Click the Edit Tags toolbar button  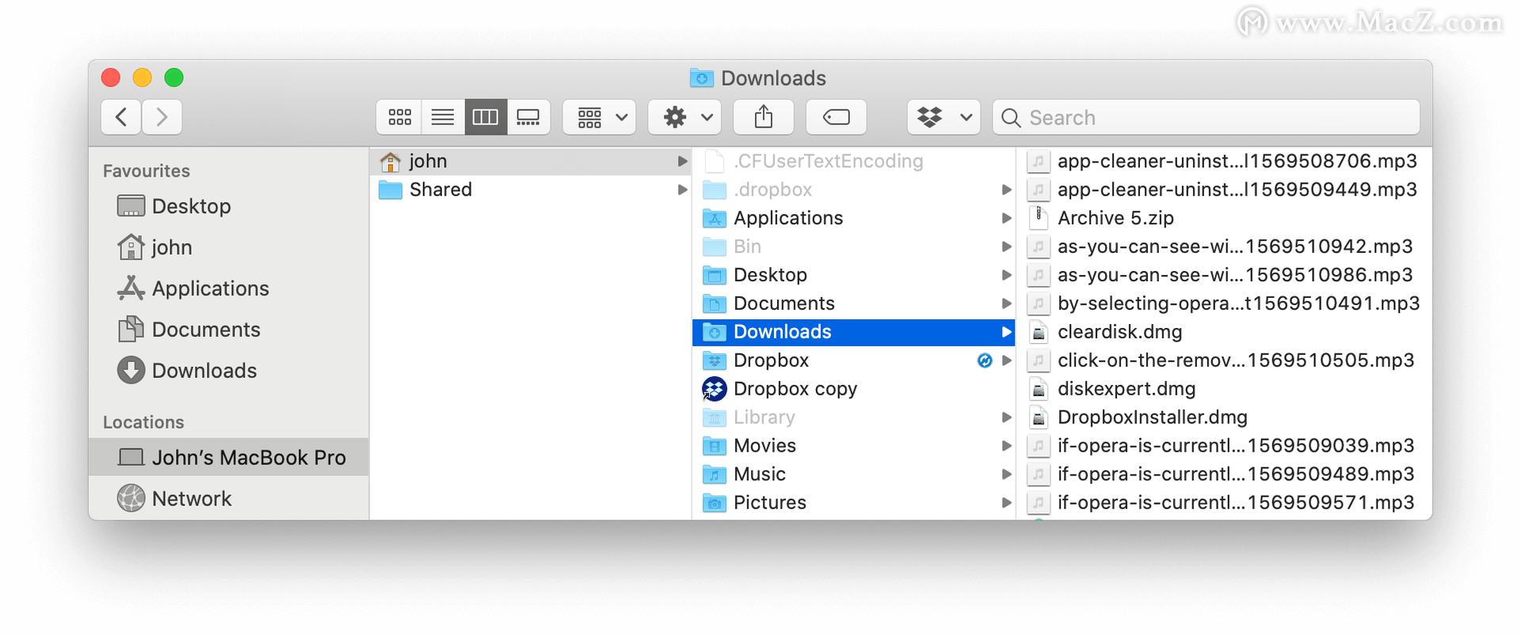[836, 117]
